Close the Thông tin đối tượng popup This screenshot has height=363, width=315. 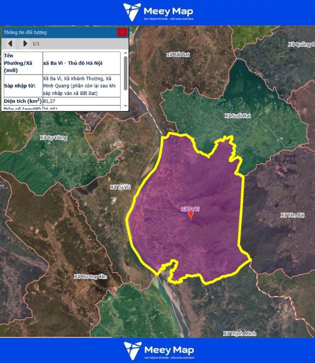point(122,32)
